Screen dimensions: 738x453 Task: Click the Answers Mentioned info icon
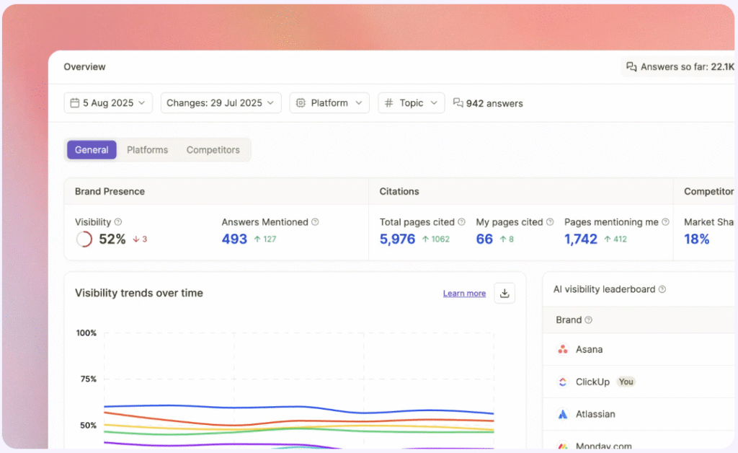pyautogui.click(x=315, y=221)
